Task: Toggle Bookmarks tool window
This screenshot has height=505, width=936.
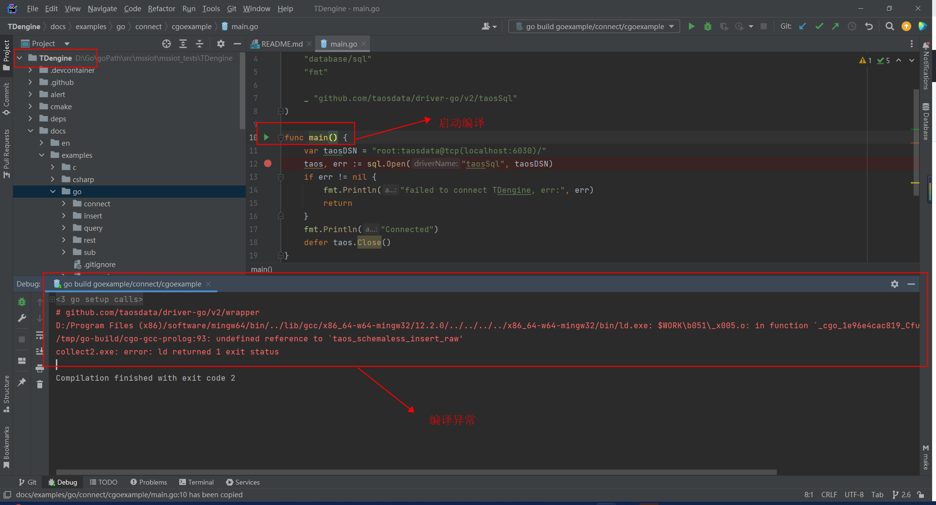Action: coord(6,447)
